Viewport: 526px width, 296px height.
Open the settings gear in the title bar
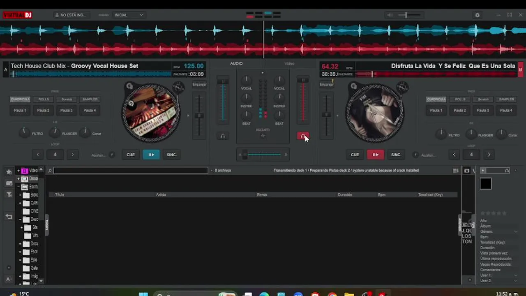coord(477,15)
